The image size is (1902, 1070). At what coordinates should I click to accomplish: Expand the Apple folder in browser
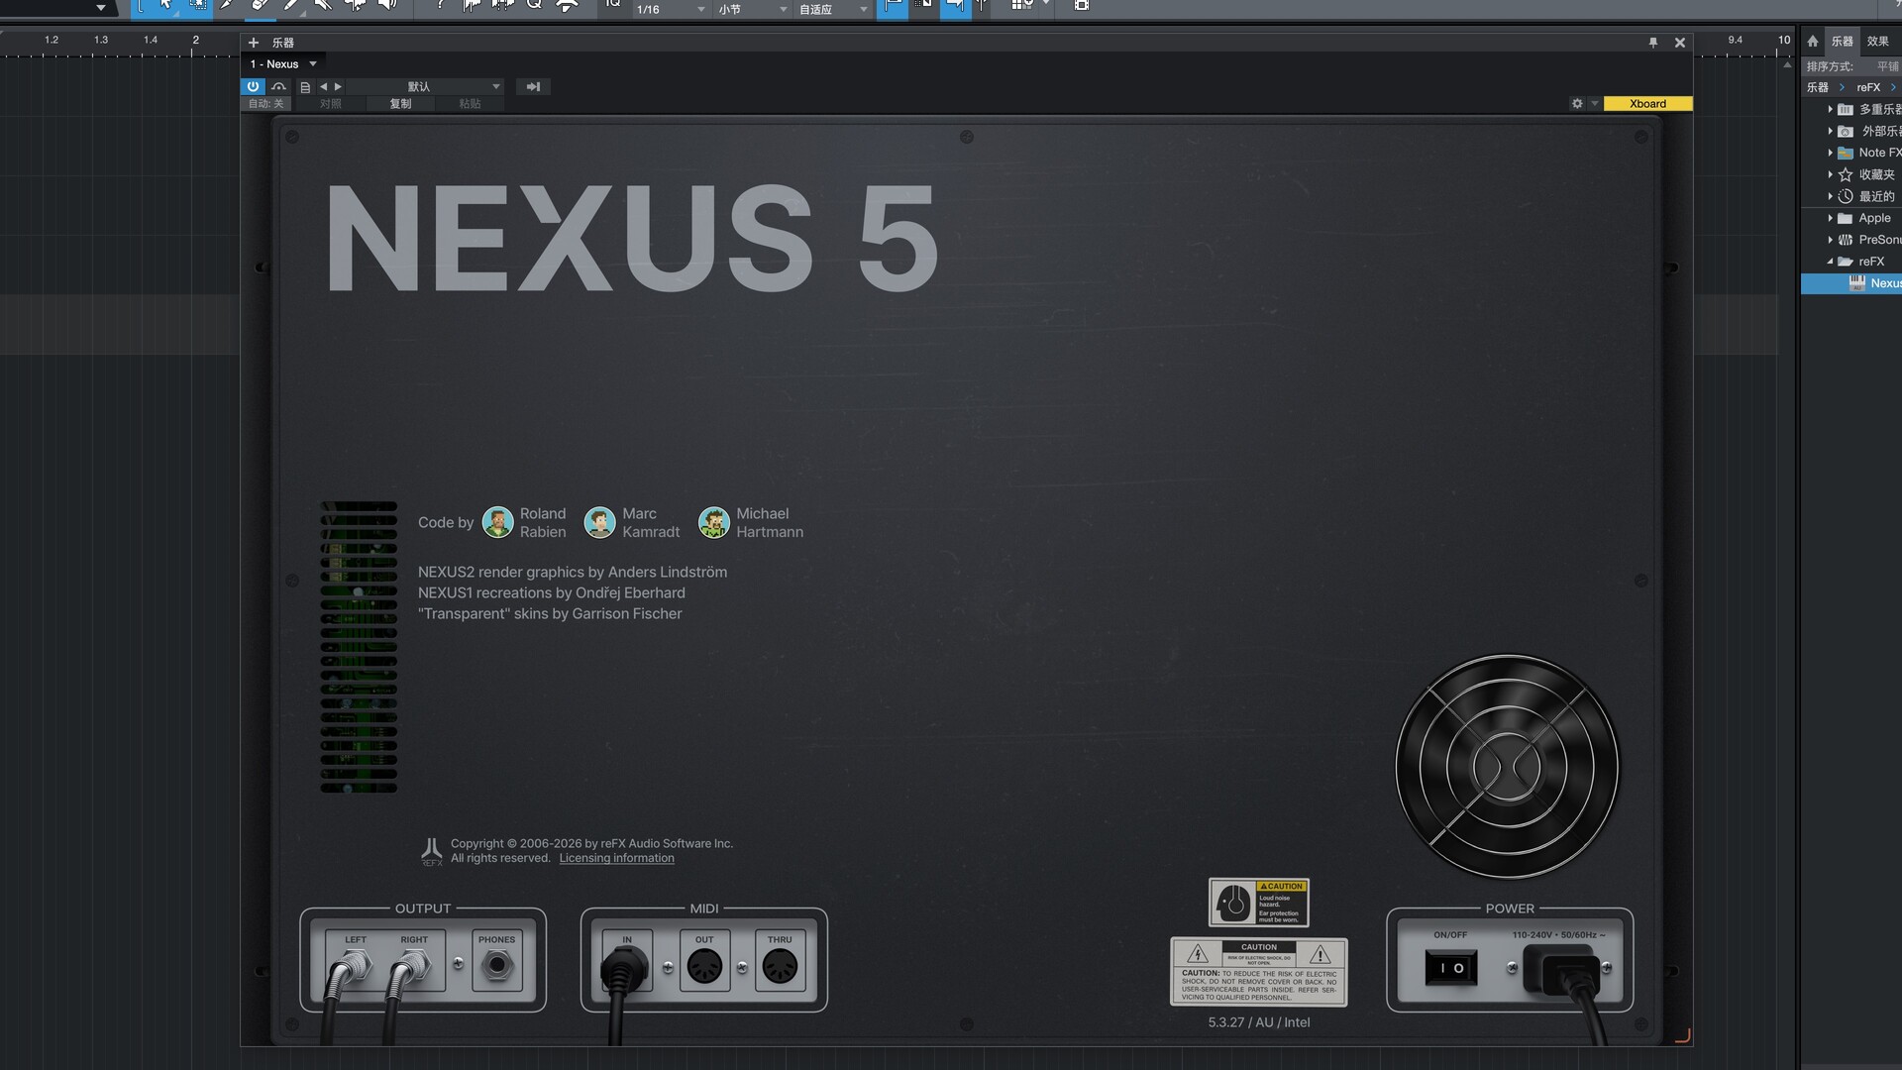click(1830, 218)
